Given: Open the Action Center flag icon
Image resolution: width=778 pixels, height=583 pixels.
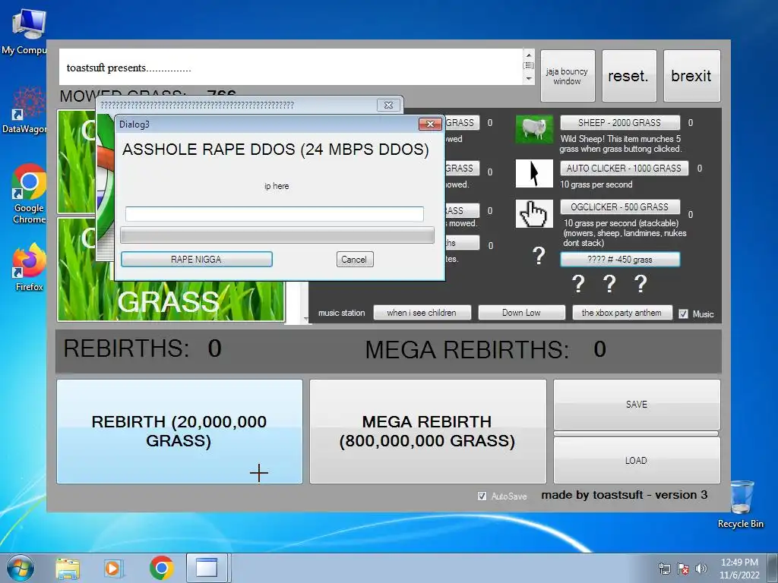Looking at the screenshot, I should pos(683,569).
